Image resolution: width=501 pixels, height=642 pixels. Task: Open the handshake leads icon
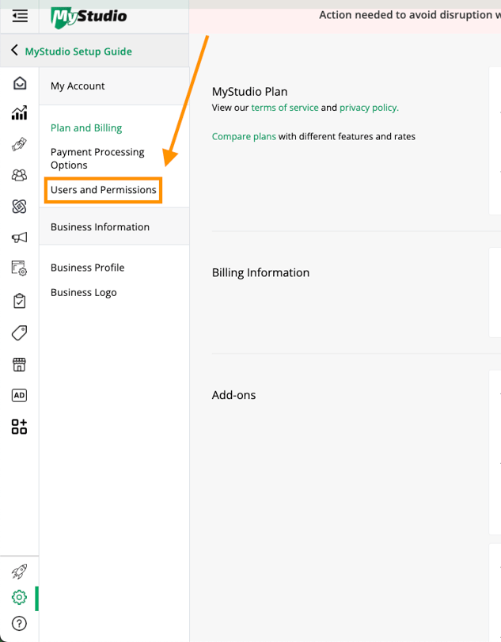19,144
